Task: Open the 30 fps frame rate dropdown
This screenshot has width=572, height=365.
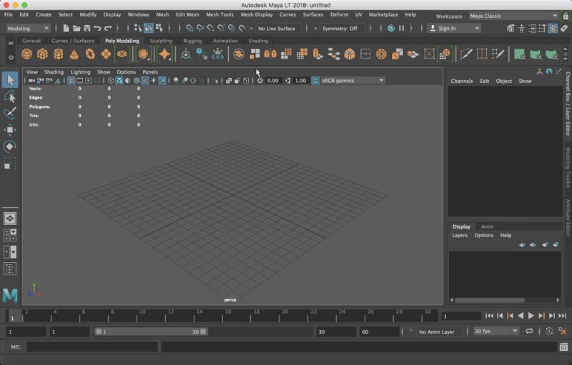Action: (x=495, y=331)
